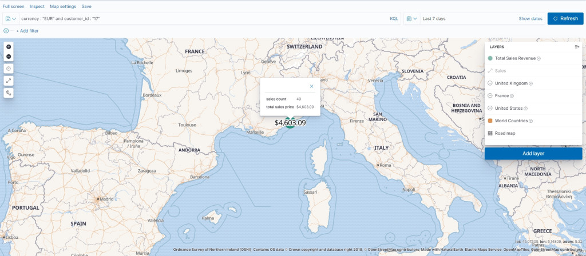This screenshot has width=586, height=256.
Task: Click the sales count value 49 in the tooltip
Action: pyautogui.click(x=299, y=99)
